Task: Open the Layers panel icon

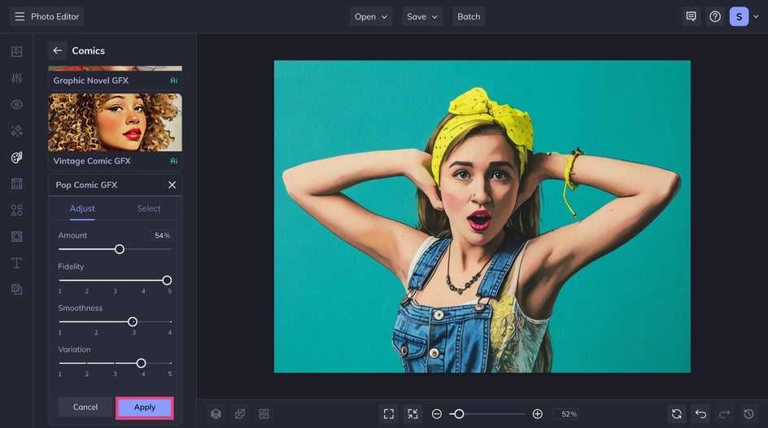Action: click(x=216, y=414)
